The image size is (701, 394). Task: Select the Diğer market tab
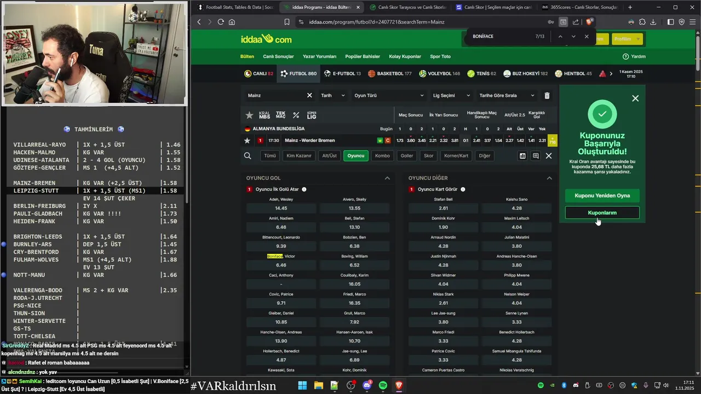[485, 156]
